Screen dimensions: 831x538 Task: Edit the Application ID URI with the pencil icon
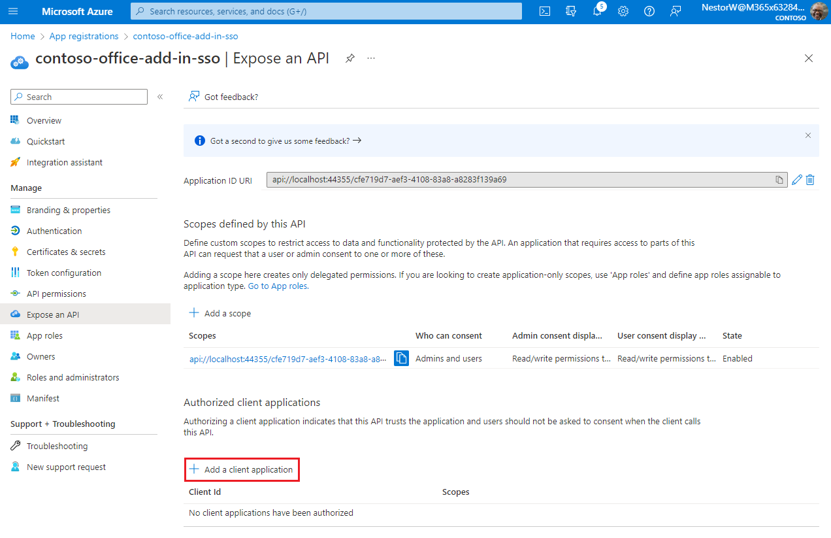click(796, 179)
